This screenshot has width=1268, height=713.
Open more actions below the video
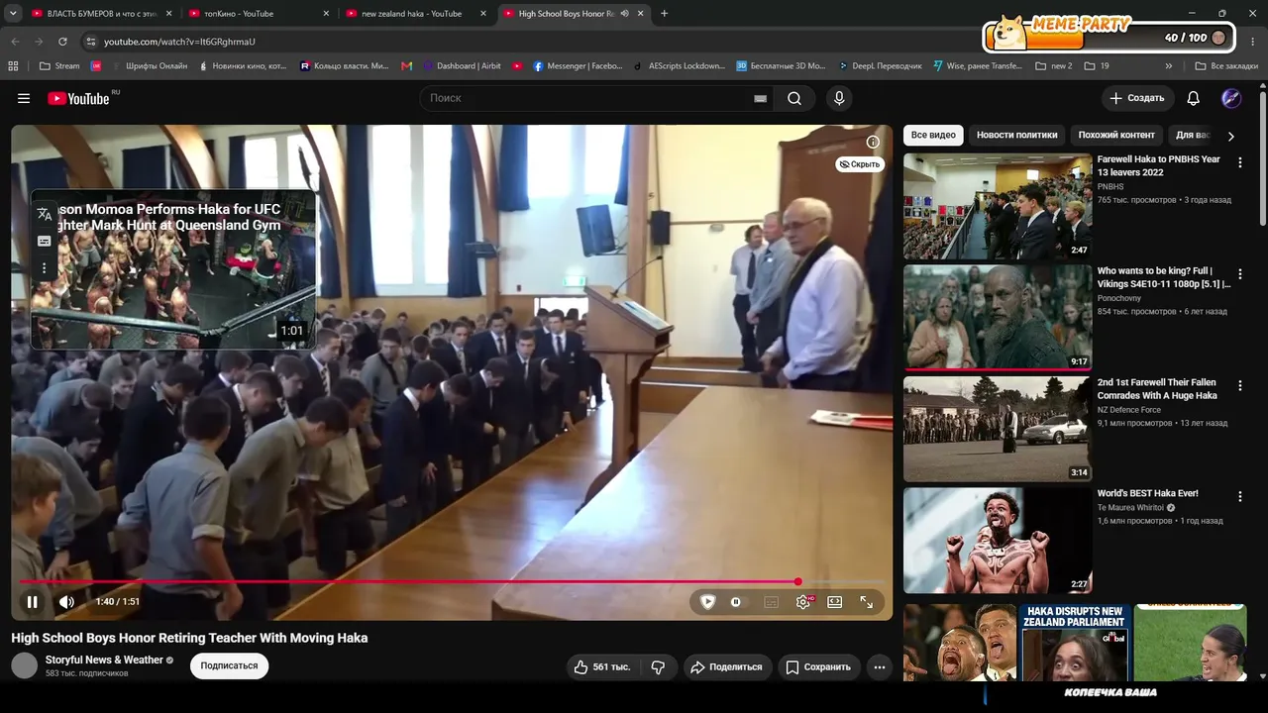tap(880, 667)
